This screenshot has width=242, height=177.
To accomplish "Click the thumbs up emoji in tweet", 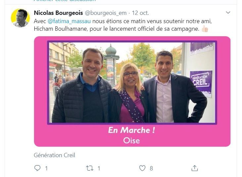I will [x=205, y=29].
